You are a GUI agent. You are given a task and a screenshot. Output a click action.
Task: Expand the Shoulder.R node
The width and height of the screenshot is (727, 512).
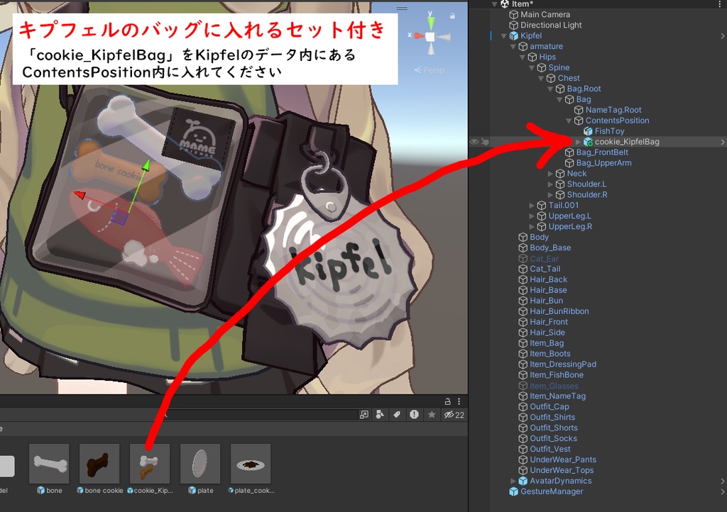[550, 195]
